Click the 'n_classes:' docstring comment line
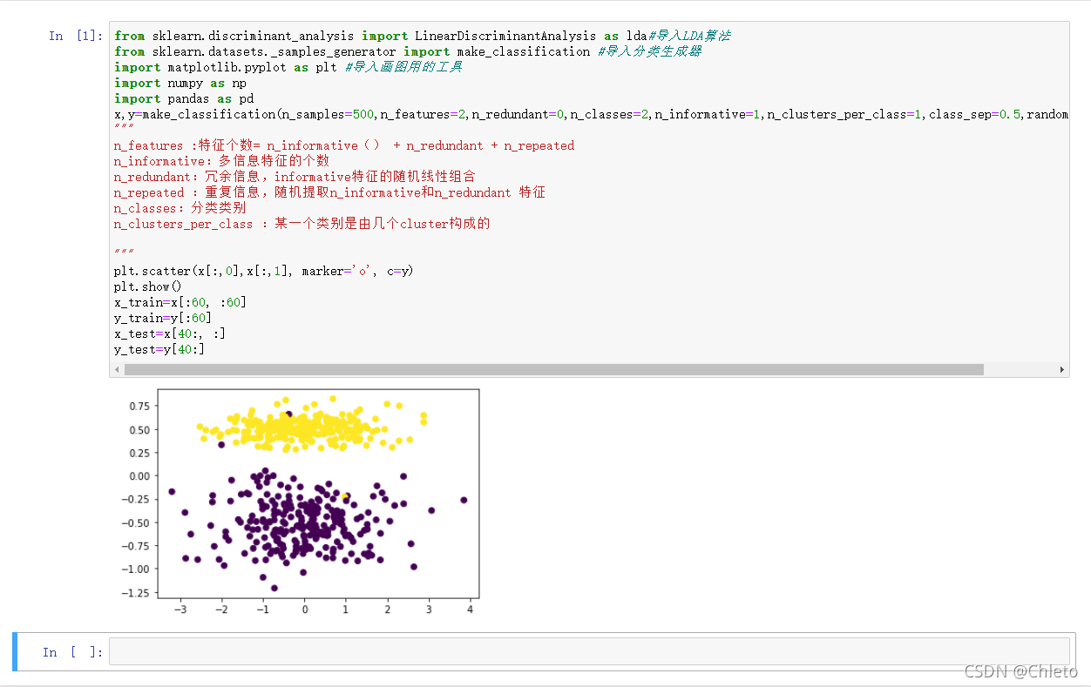This screenshot has height=687, width=1091. 180,208
